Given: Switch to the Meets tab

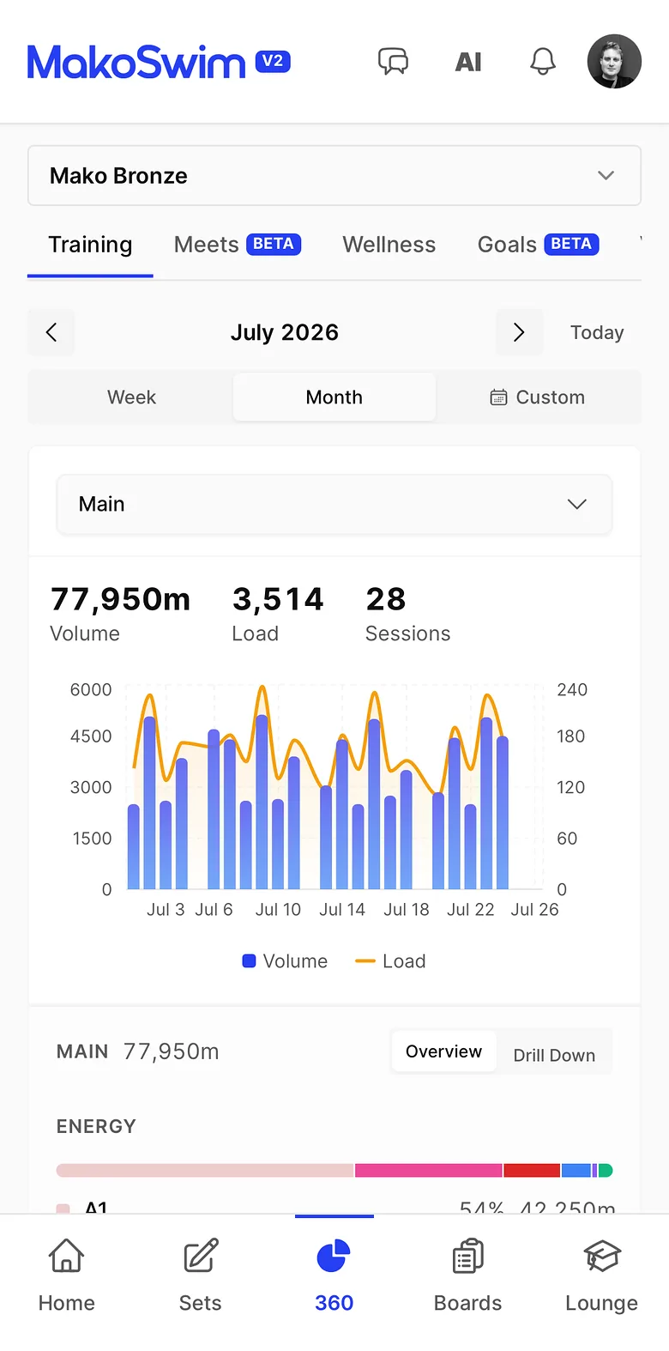Looking at the screenshot, I should pos(238,245).
